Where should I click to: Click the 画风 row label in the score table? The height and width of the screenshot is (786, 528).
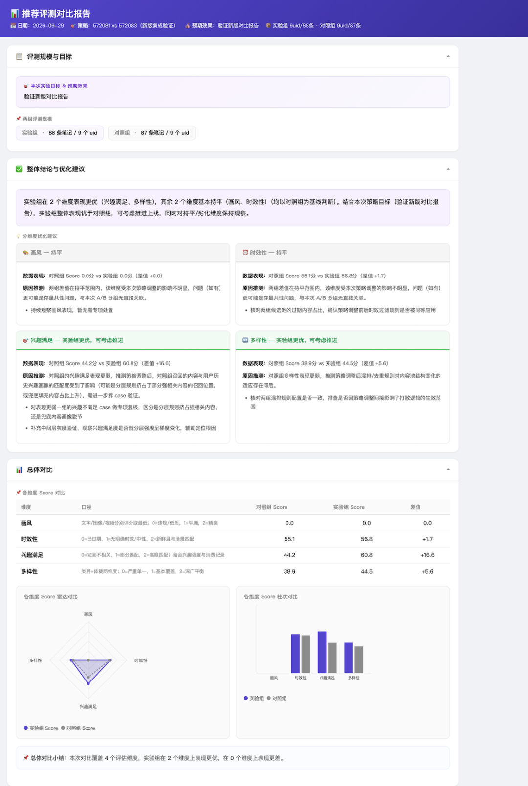pyautogui.click(x=26, y=523)
